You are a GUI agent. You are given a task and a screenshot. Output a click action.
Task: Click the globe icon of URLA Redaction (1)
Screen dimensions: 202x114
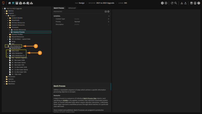(10, 55)
